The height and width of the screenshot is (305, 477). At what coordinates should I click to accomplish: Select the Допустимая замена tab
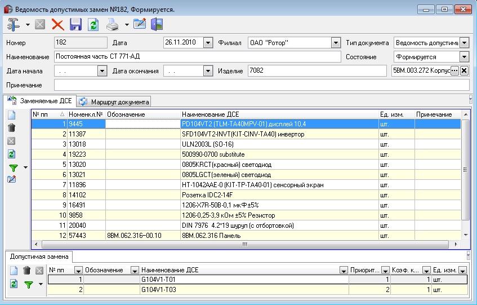39,257
